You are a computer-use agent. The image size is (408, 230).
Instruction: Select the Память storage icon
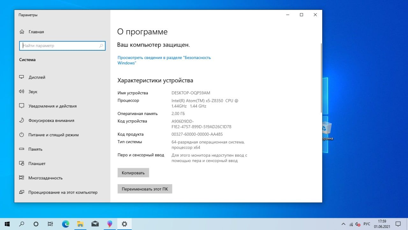click(x=22, y=149)
